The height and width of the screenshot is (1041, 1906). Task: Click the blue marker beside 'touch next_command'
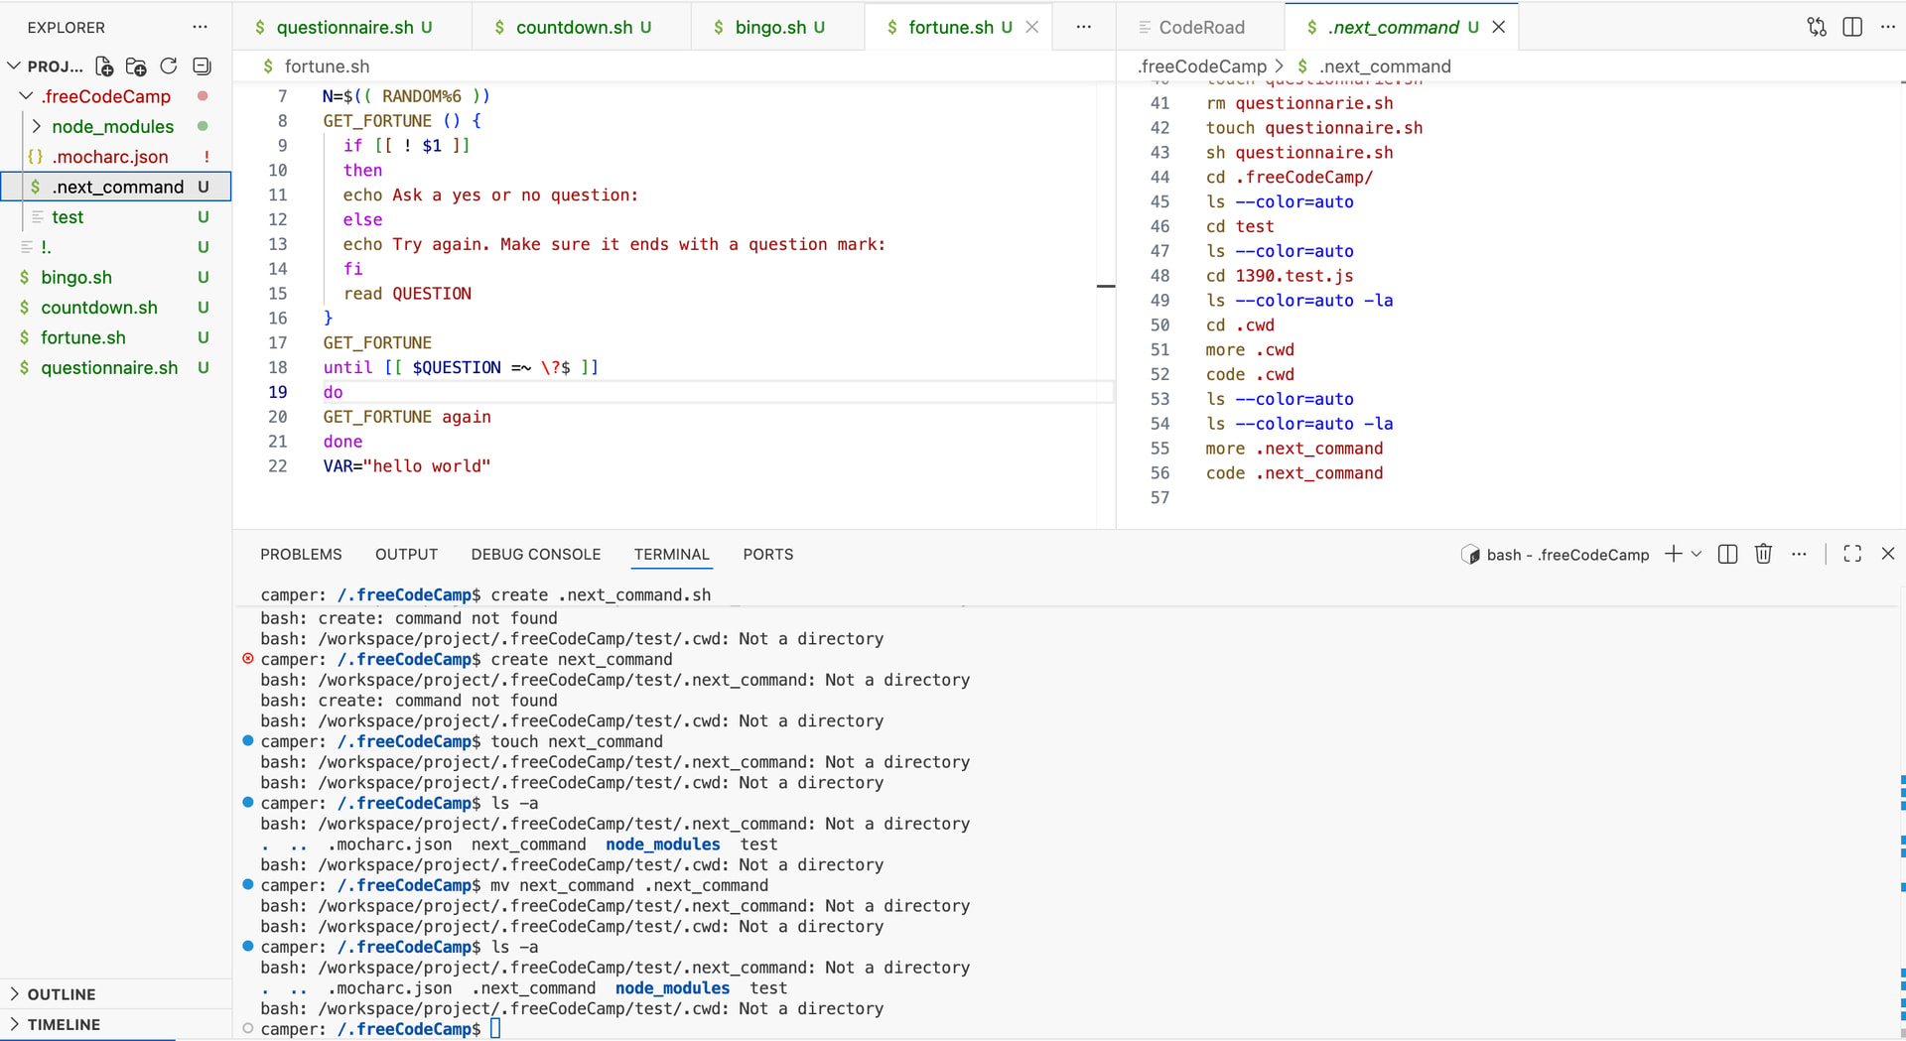tap(248, 740)
